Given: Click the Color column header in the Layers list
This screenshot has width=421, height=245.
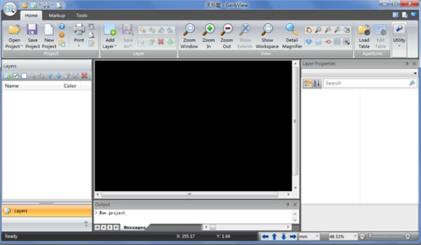Looking at the screenshot, I should [x=71, y=86].
